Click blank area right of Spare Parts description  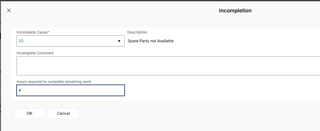[244, 41]
